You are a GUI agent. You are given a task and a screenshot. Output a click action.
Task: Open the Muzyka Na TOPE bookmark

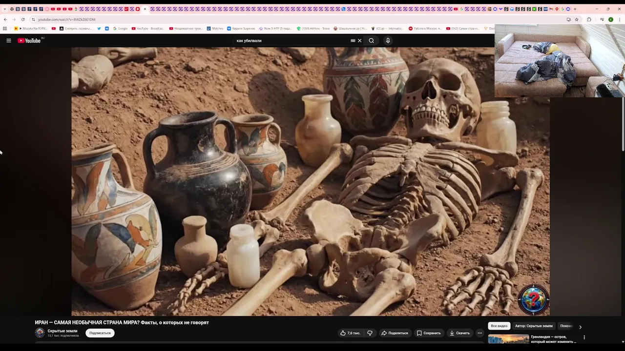[31, 28]
